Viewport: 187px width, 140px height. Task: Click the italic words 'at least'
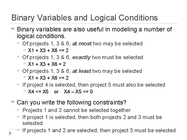(82, 71)
